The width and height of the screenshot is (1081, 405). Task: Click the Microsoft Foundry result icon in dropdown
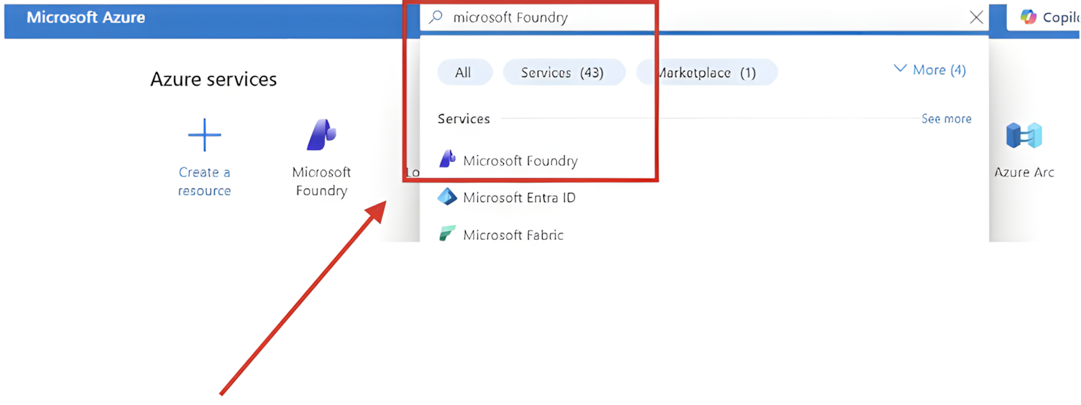[x=447, y=159]
